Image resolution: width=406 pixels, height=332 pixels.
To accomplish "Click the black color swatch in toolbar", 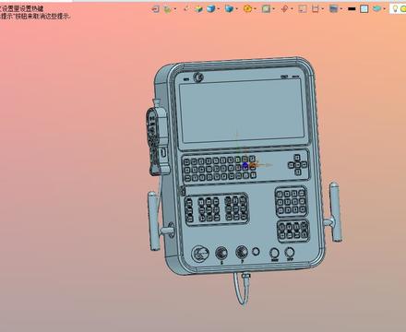I will pos(352,9).
